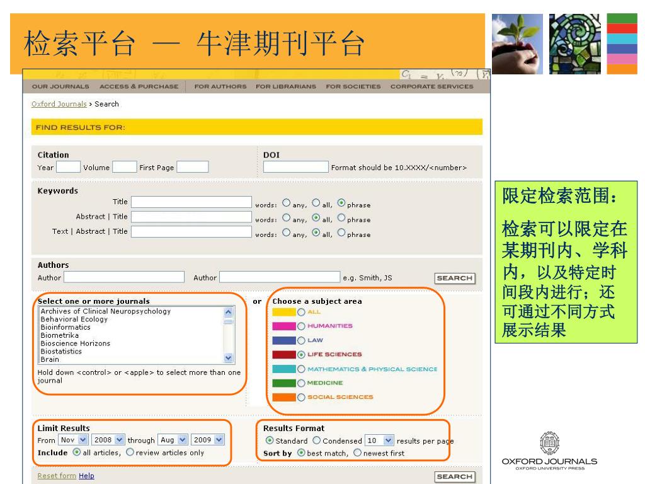
Task: Select Brain in journal list
Action: [x=50, y=359]
